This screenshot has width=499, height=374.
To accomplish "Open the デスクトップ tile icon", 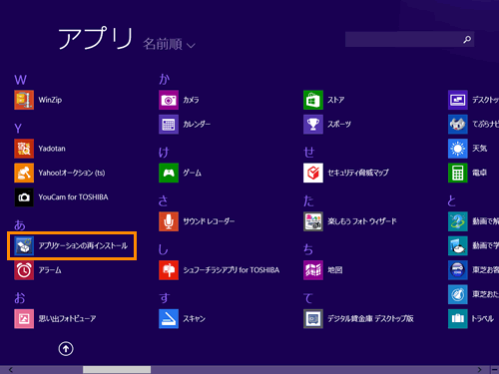I will [x=458, y=100].
